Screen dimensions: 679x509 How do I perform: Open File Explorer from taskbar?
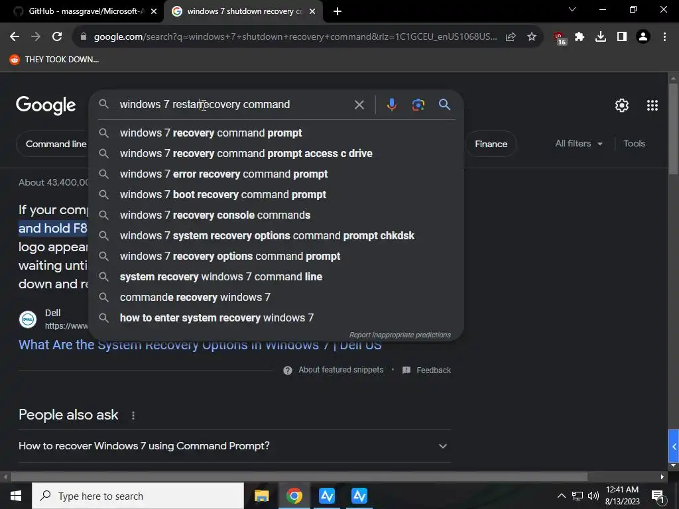pos(261,496)
